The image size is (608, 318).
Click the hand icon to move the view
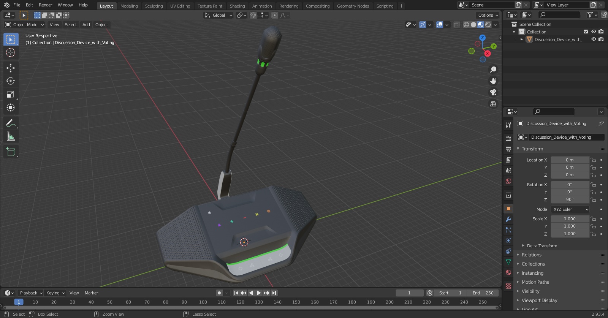point(493,81)
